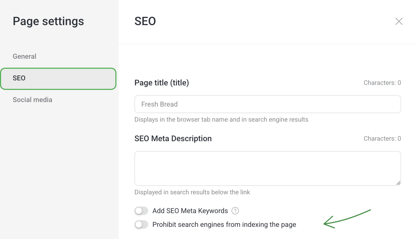Click the "Page title (title)" field label
Image resolution: width=417 pixels, height=239 pixels.
point(162,83)
